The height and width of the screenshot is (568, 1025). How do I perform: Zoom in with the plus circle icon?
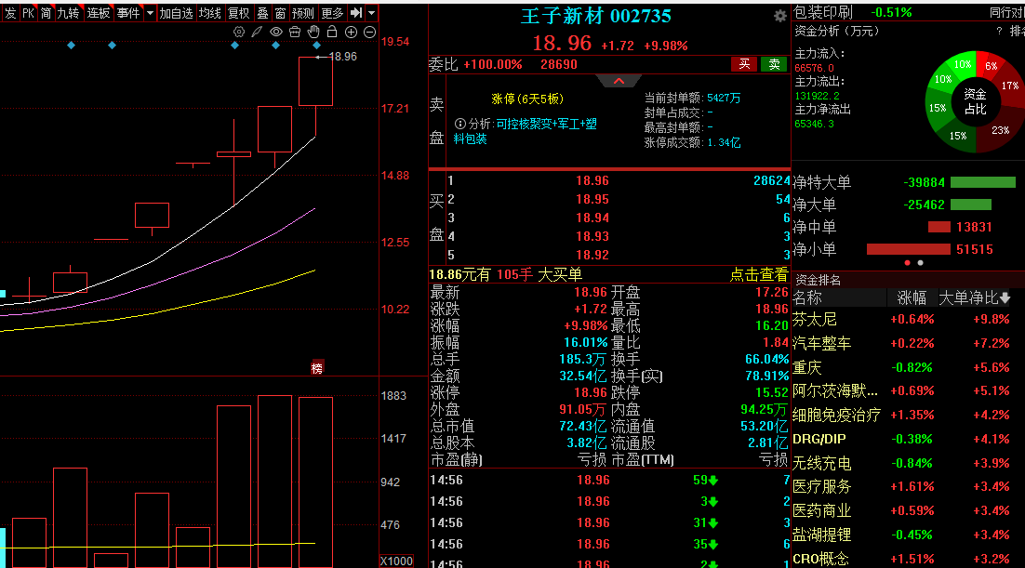tap(351, 32)
